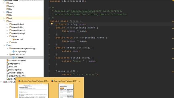Screen dimensions: 174x98
Task: Expand the drawable-xhdpi folder
Action: coord(7,33)
